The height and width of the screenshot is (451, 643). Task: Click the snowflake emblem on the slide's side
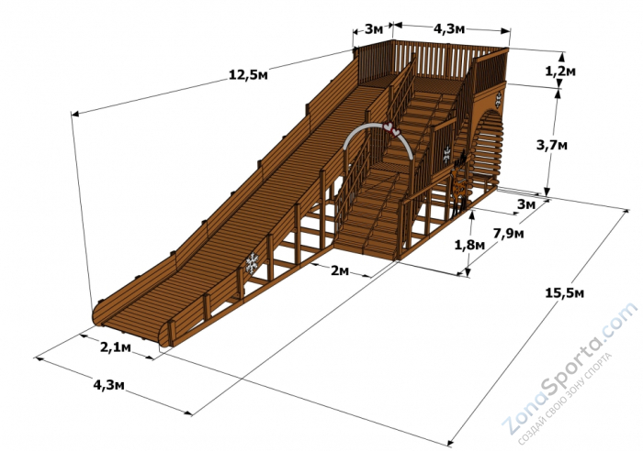click(250, 264)
